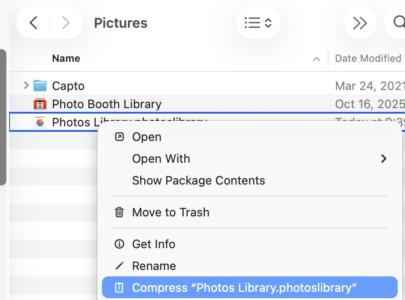
Task: Select Rename in the context menu
Action: (154, 266)
